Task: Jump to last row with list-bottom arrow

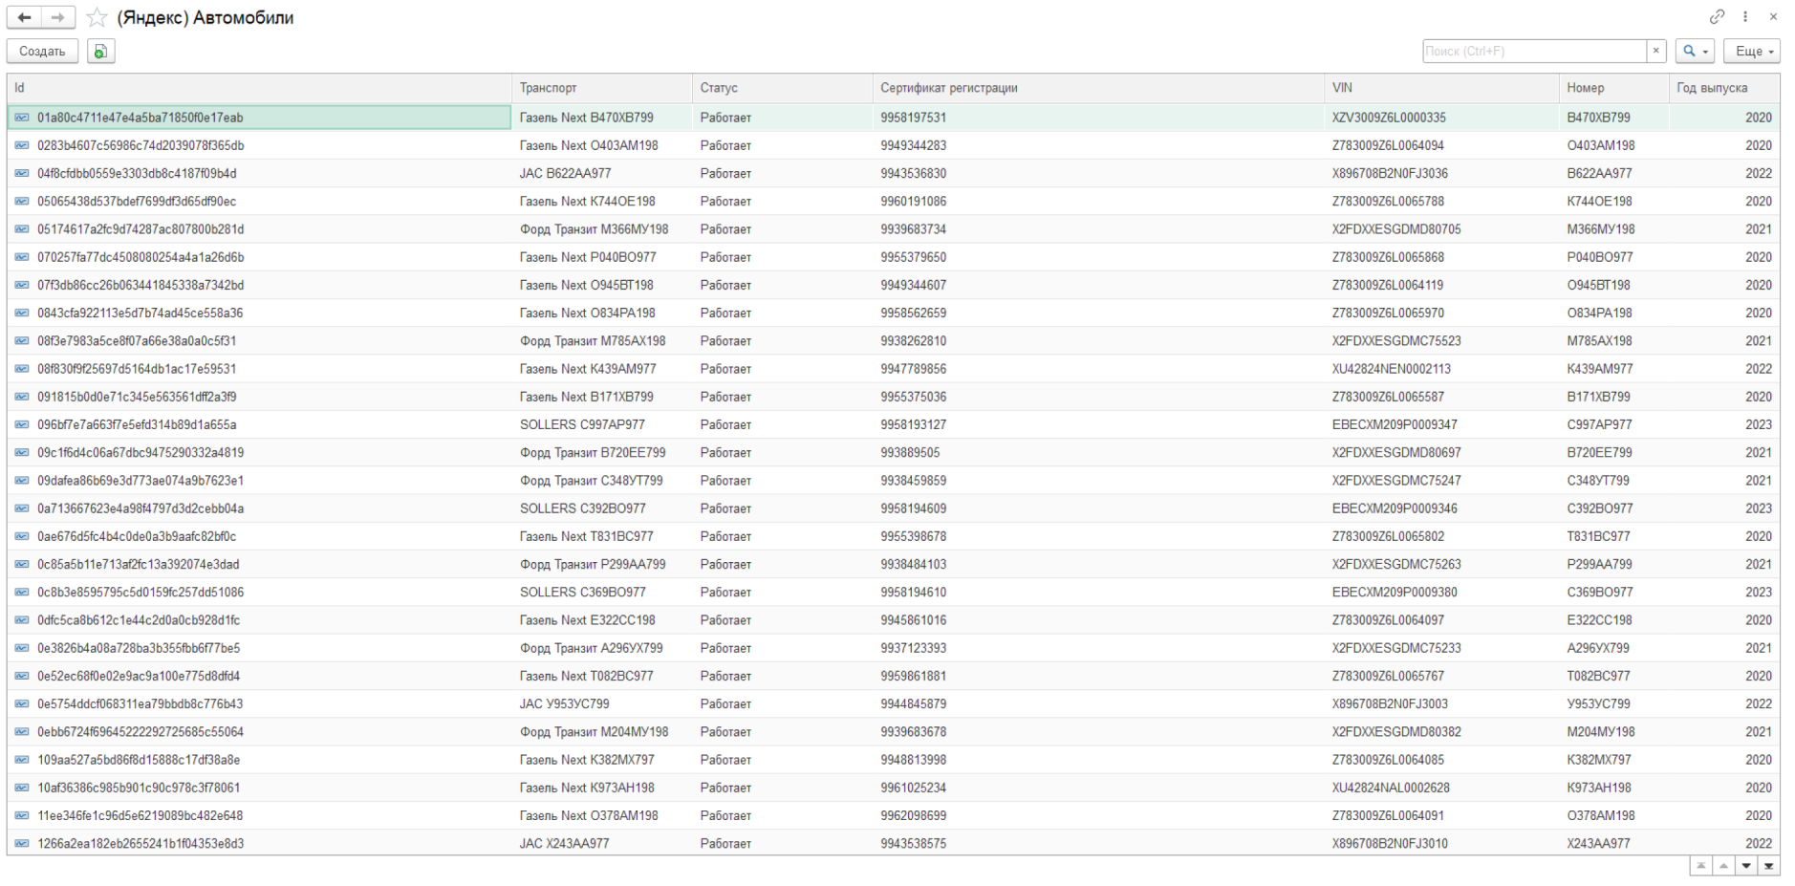Action: point(1769,866)
